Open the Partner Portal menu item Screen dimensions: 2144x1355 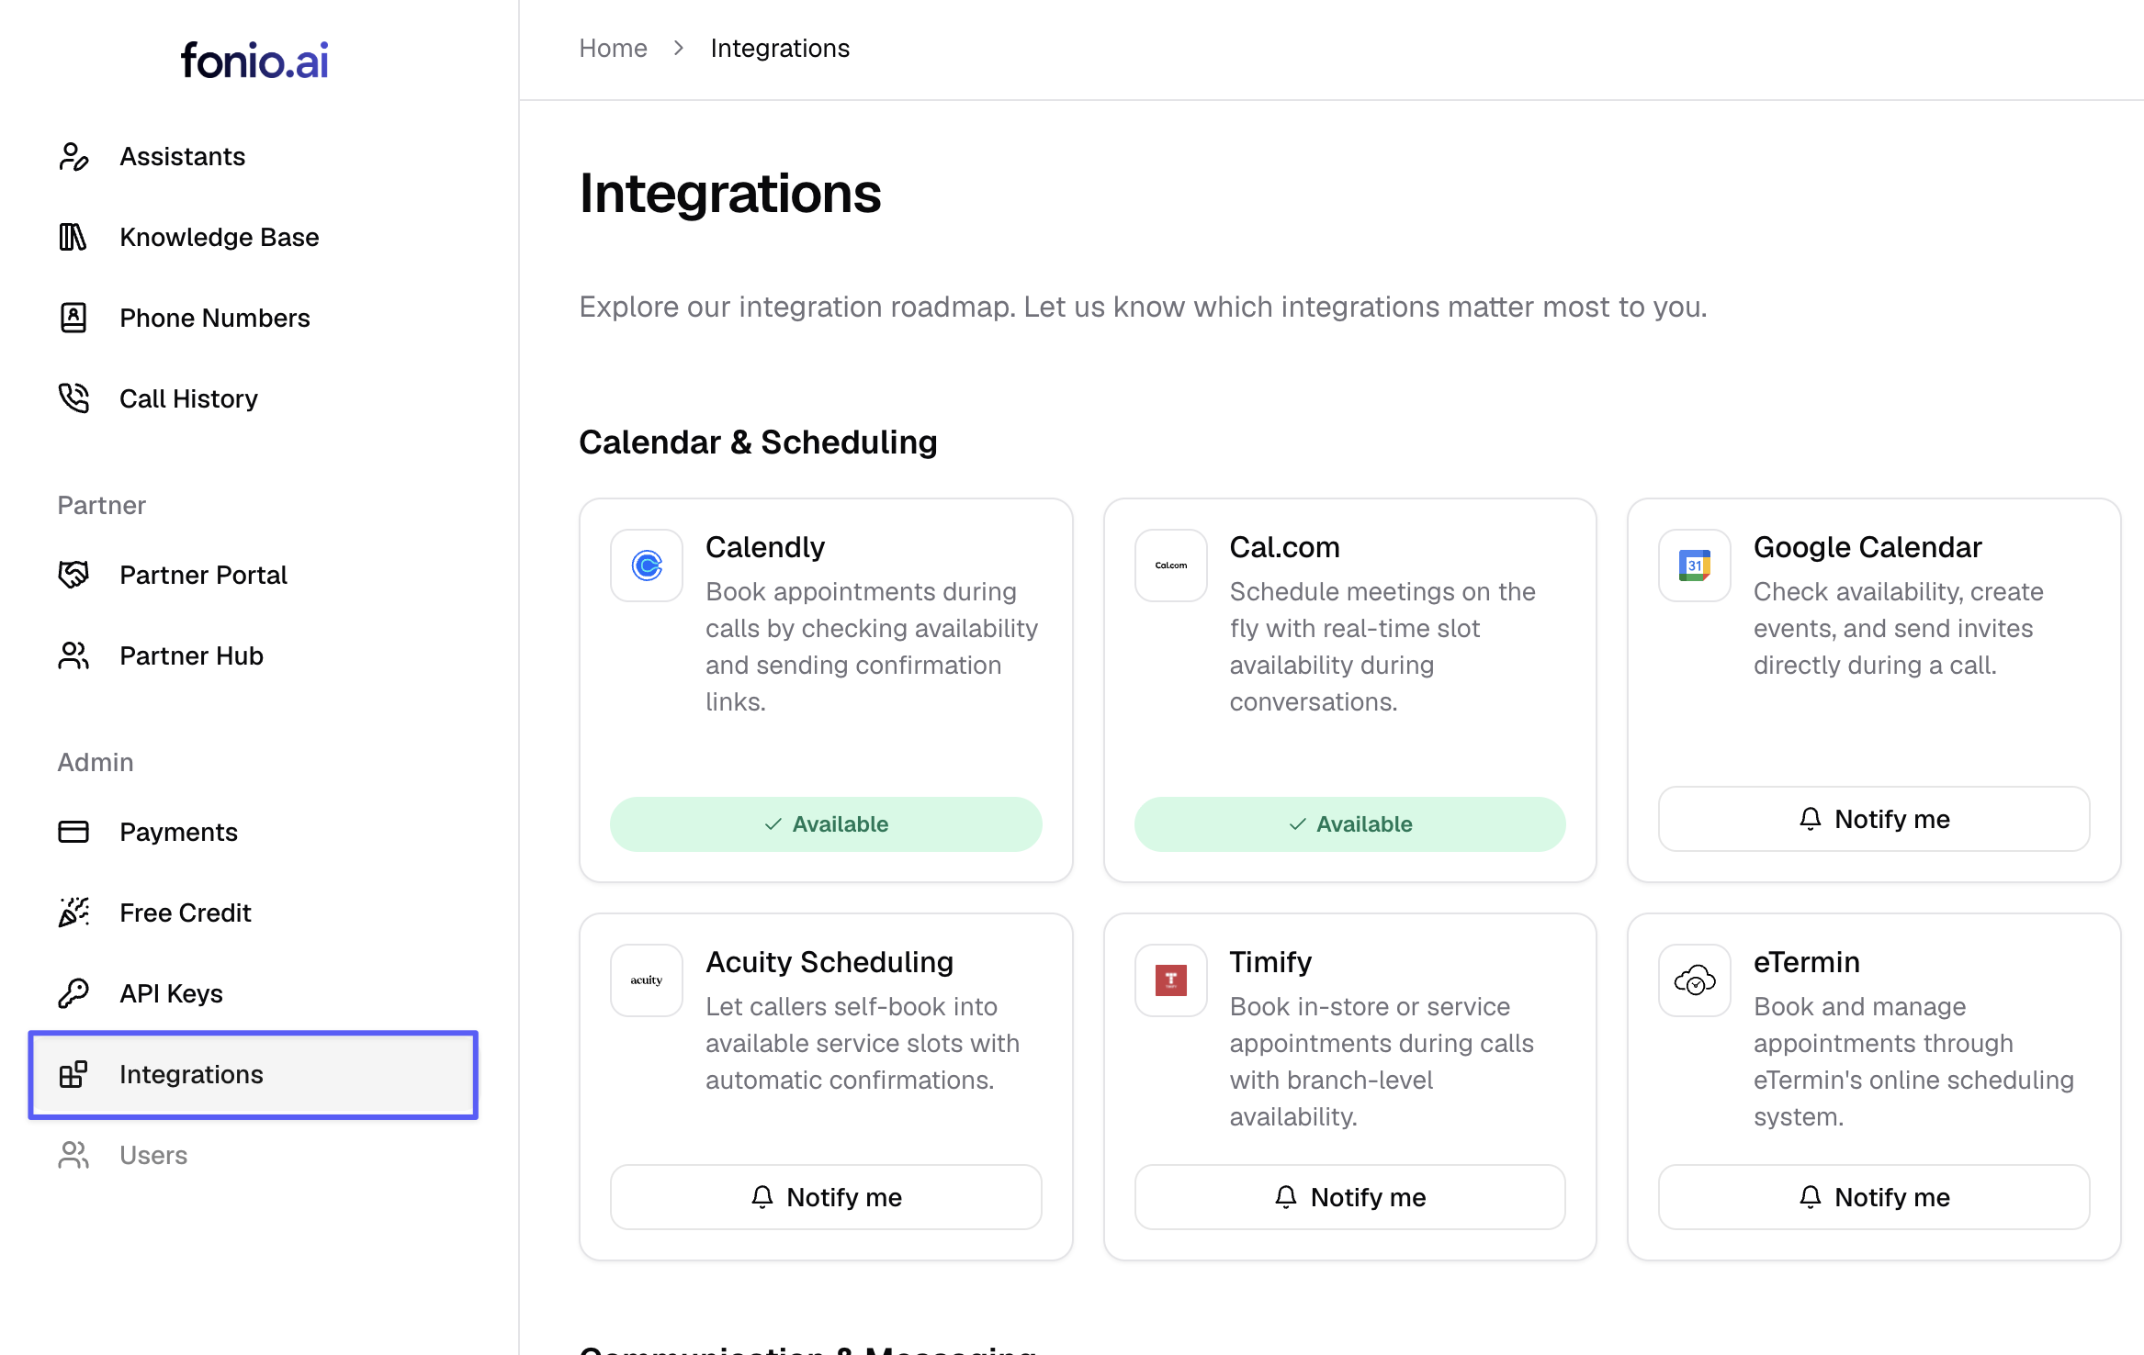[203, 575]
